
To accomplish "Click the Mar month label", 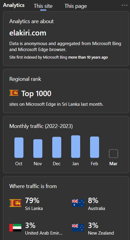I will [x=113, y=164].
